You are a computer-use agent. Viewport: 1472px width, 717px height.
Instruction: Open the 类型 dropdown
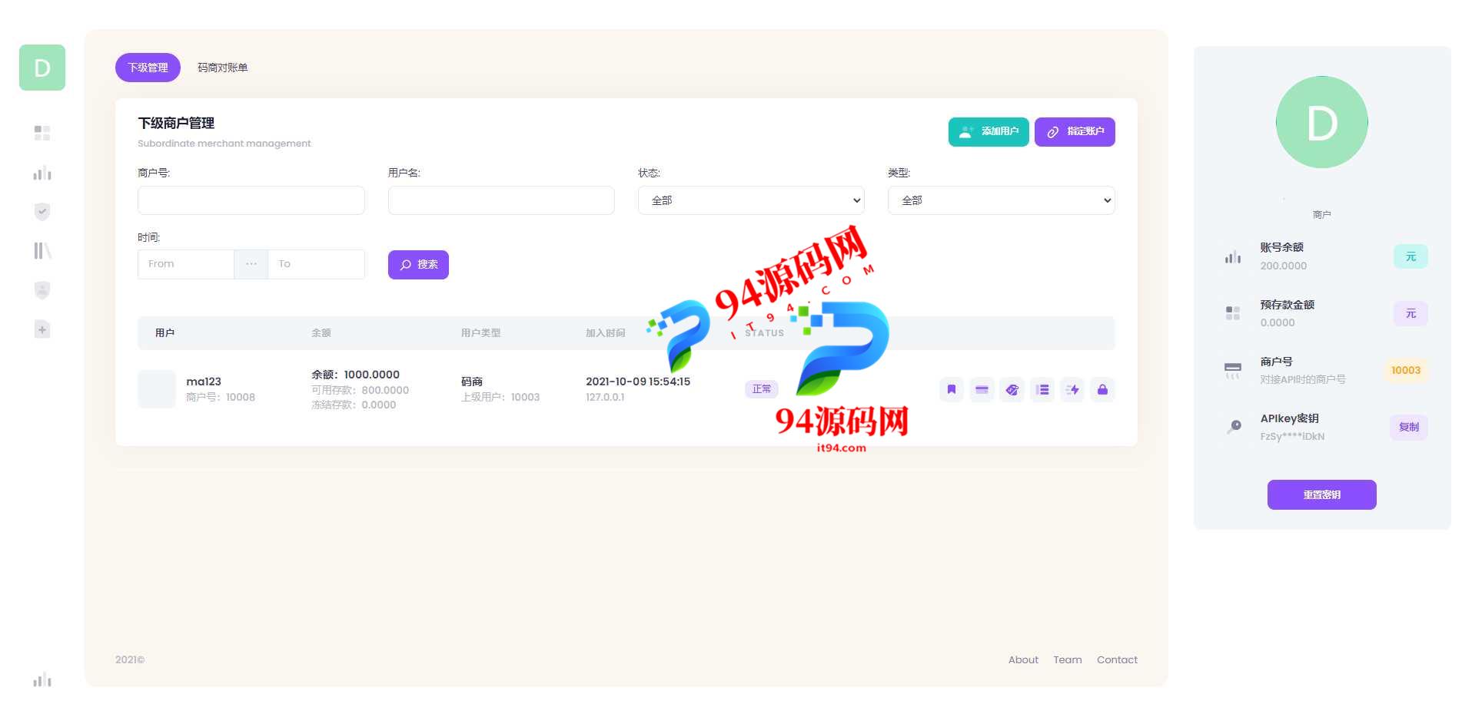coord(1001,200)
